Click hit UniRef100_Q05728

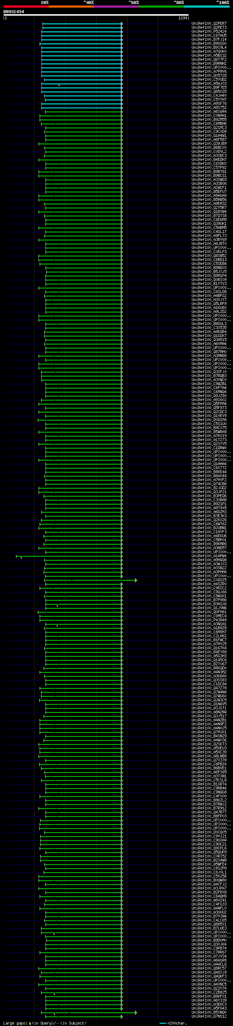point(209,76)
